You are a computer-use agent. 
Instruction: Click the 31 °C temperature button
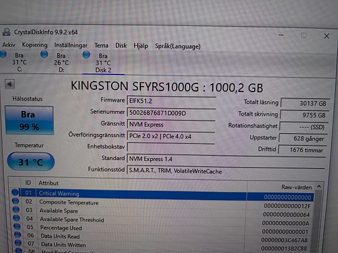click(x=31, y=161)
